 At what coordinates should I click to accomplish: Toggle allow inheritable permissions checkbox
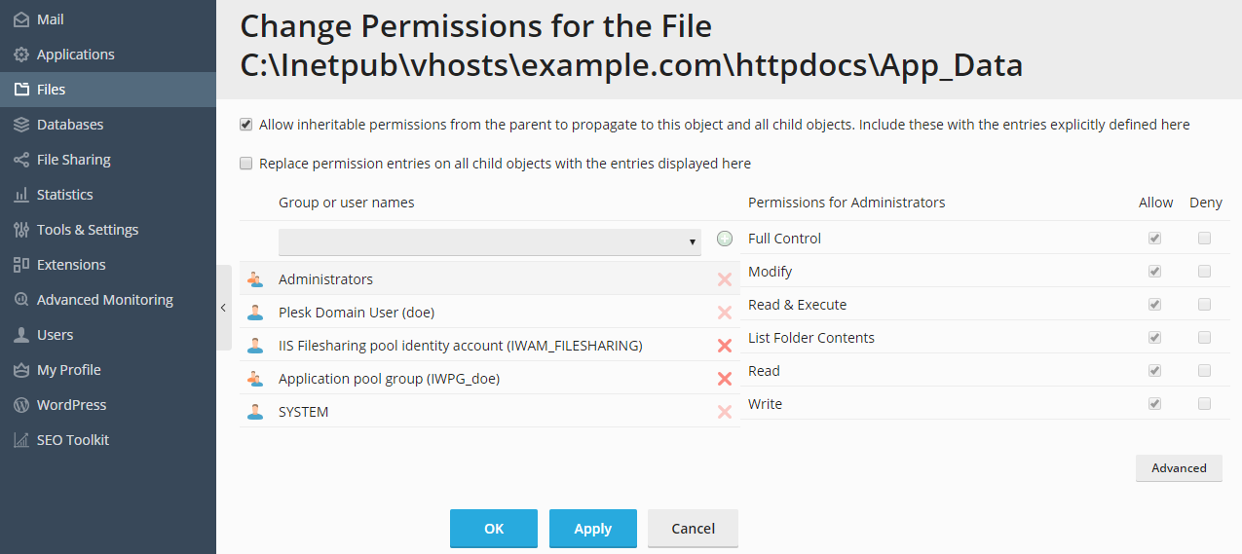(246, 125)
